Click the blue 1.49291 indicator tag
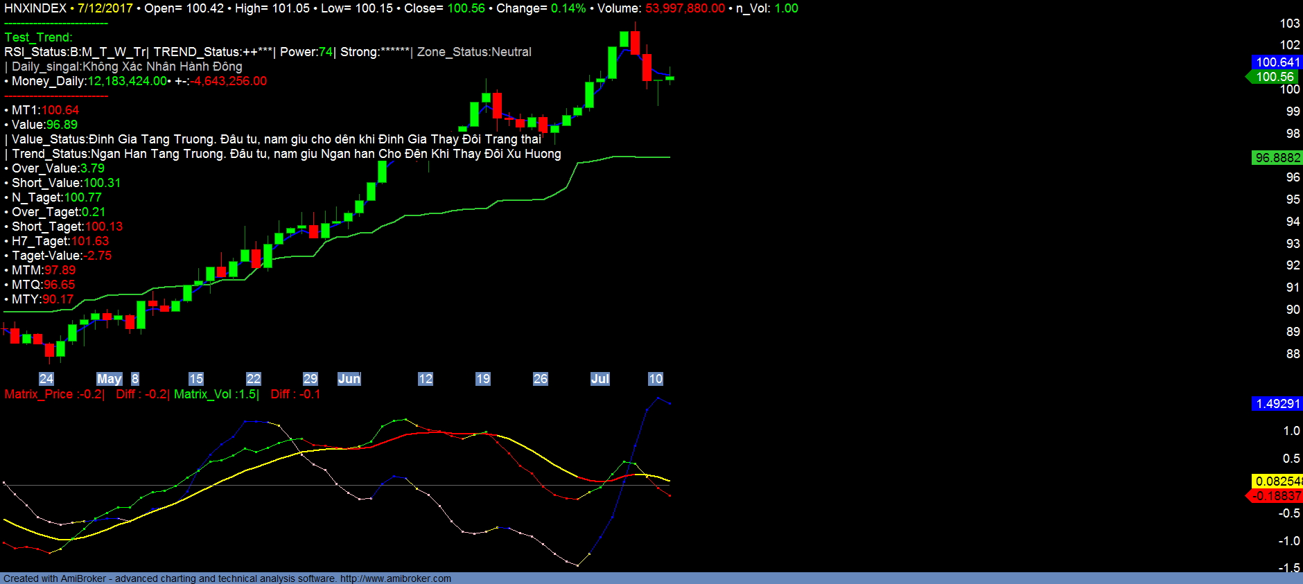The height and width of the screenshot is (584, 1303). click(x=1277, y=404)
